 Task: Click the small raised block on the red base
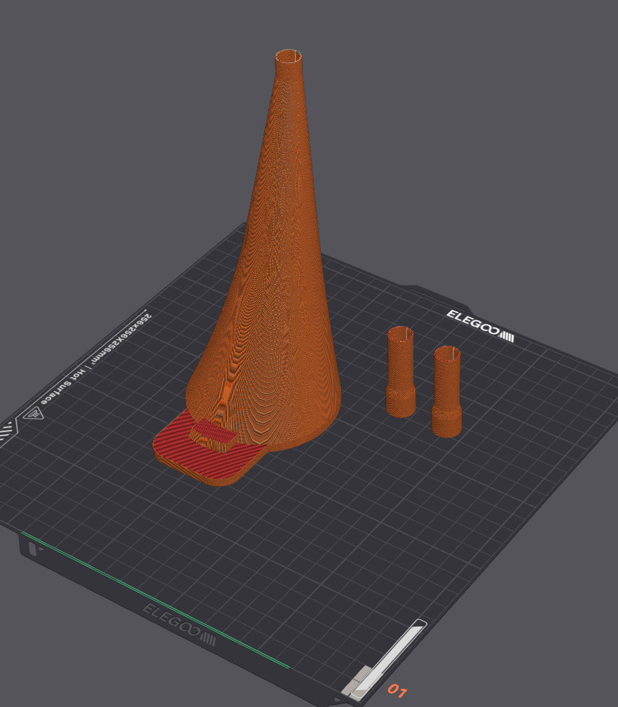[x=214, y=435]
